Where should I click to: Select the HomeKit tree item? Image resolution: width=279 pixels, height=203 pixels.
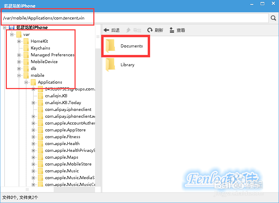pos(39,41)
